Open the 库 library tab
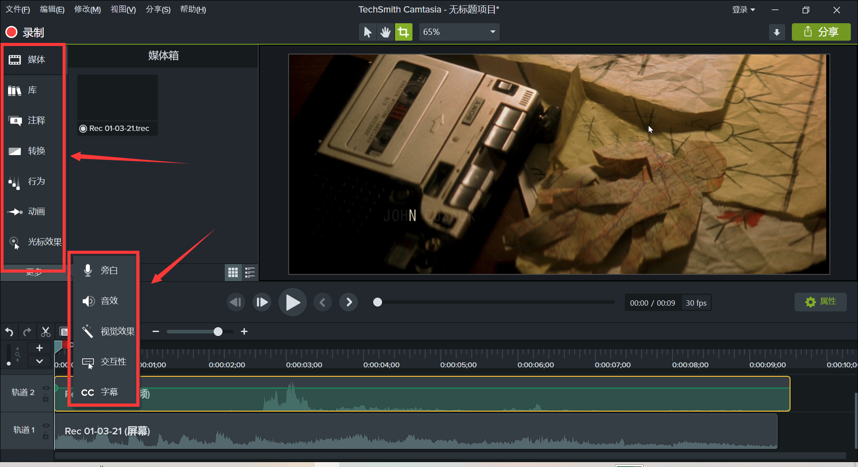The height and width of the screenshot is (467, 858). (34, 90)
